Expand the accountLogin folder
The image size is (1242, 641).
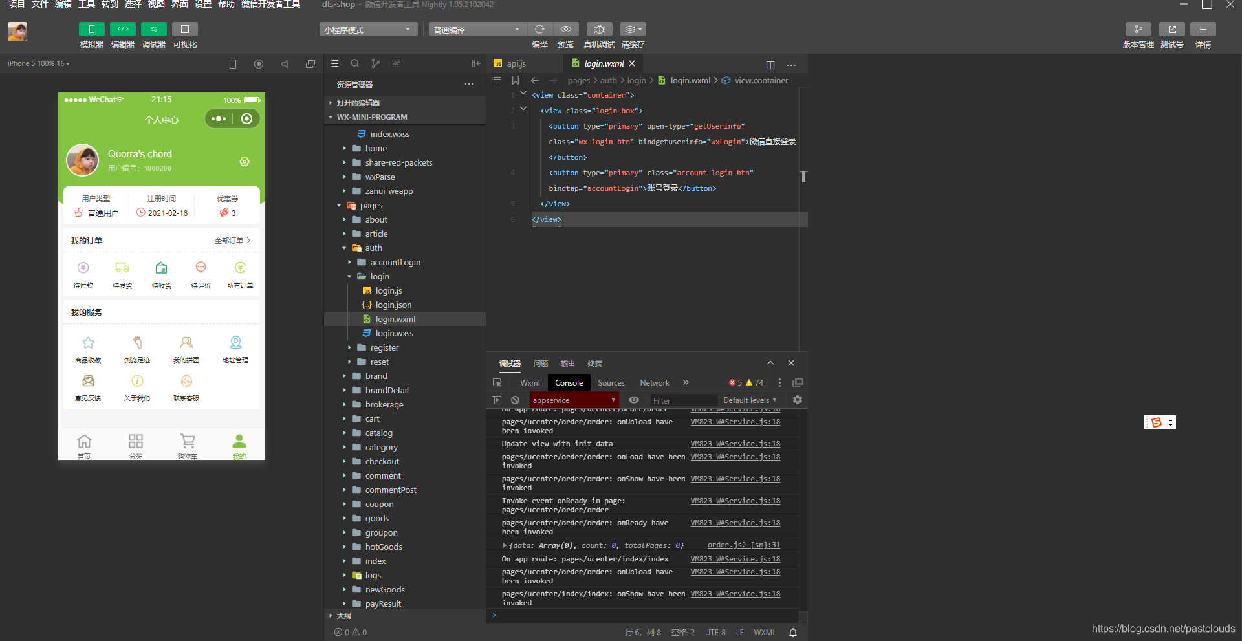[x=395, y=262]
